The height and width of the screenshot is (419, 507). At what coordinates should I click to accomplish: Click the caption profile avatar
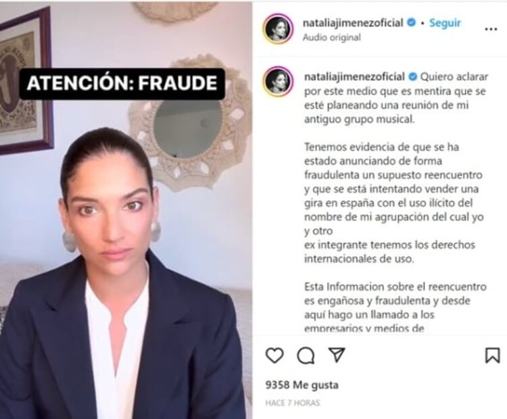[x=278, y=82]
